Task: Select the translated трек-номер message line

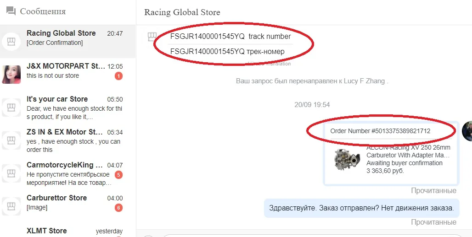Action: click(227, 51)
